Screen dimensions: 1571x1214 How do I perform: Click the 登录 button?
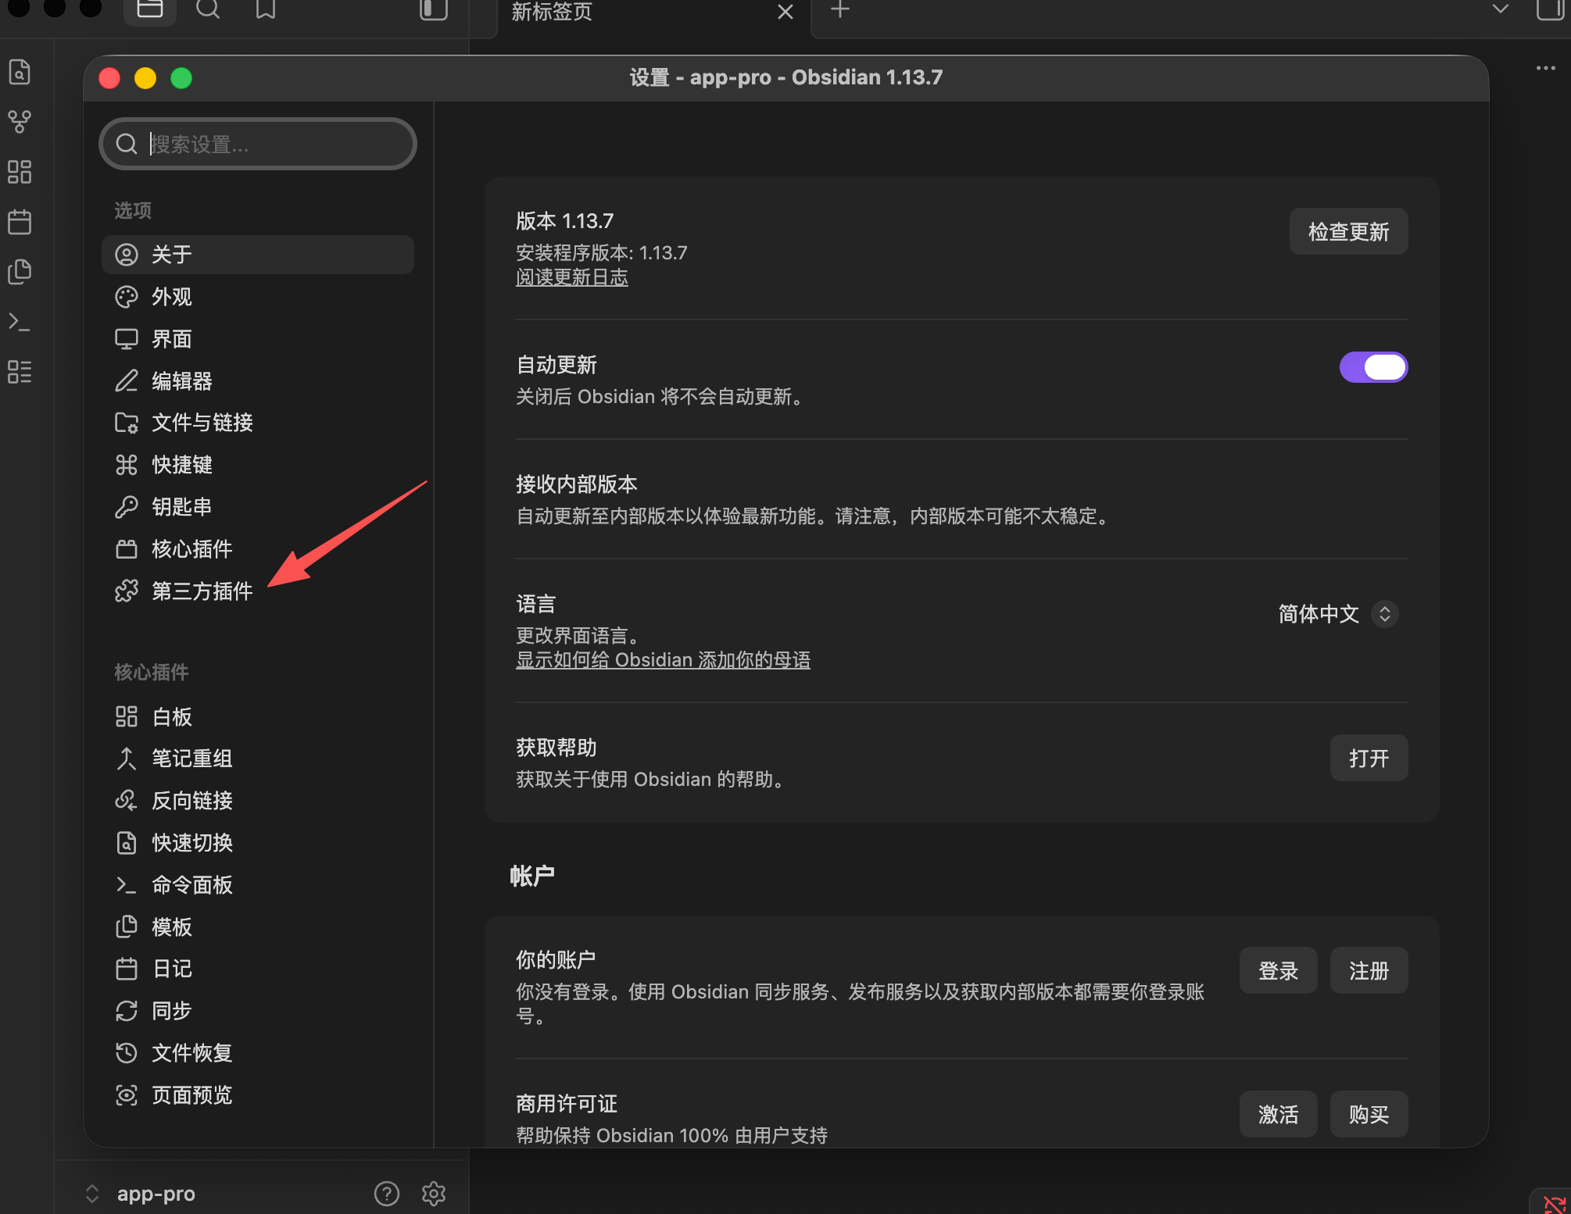click(1278, 970)
